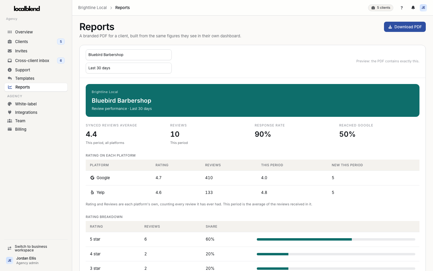Viewport: 433px width, 271px height.
Task: Click the breadcrumb chevron separator
Action: (x=111, y=8)
